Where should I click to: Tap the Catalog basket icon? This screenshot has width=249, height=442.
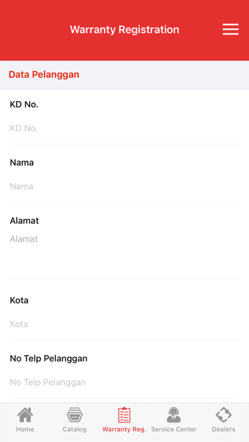point(75,415)
